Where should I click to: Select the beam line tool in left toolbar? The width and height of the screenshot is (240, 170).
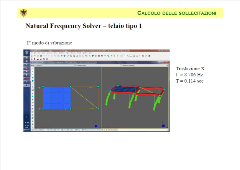[x=33, y=74]
